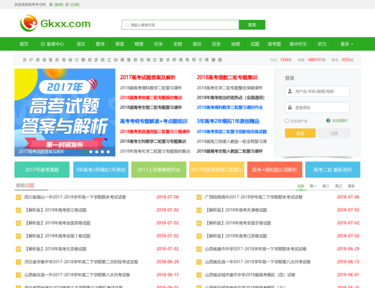Toggle the 记住用户名 checkbox

click(x=287, y=121)
